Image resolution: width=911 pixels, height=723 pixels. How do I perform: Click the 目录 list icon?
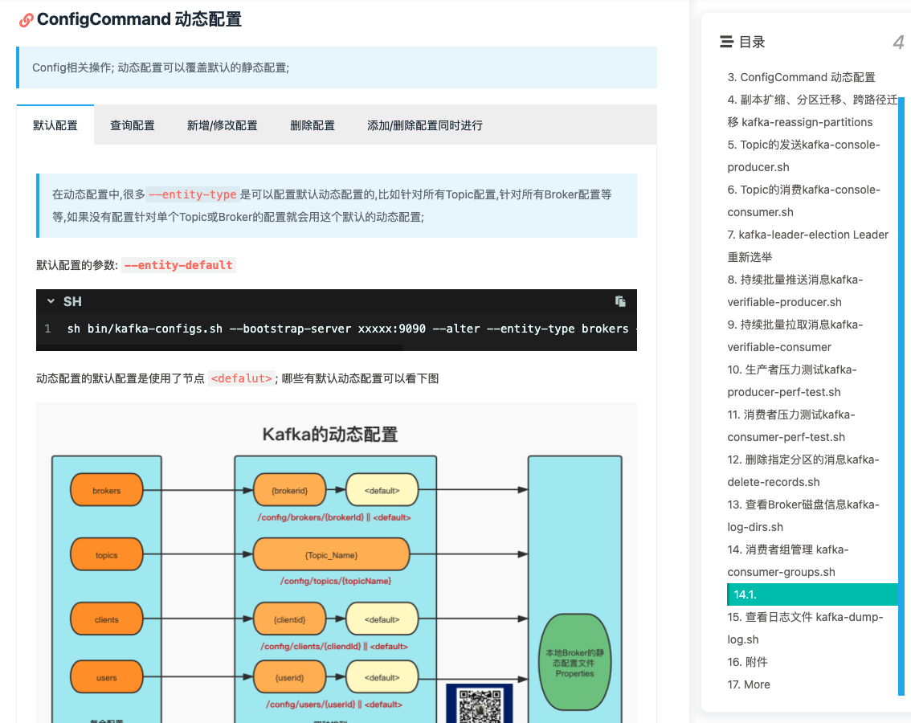726,42
